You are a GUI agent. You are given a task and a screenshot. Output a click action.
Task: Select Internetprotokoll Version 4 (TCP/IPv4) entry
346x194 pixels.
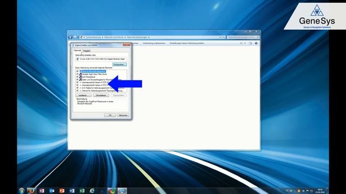95,85
